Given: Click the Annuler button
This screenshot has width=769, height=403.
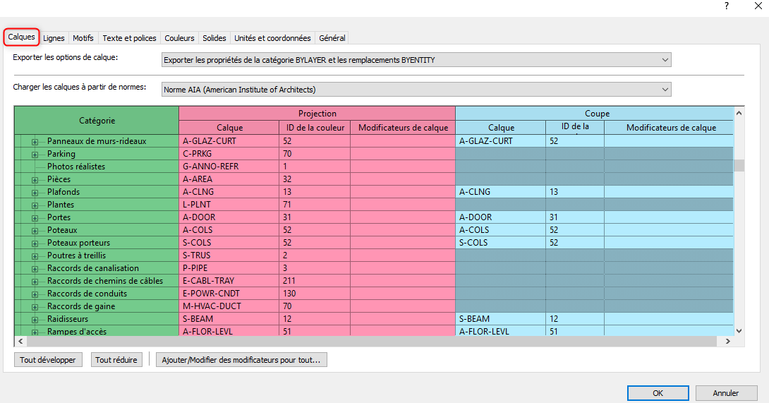Looking at the screenshot, I should 726,393.
